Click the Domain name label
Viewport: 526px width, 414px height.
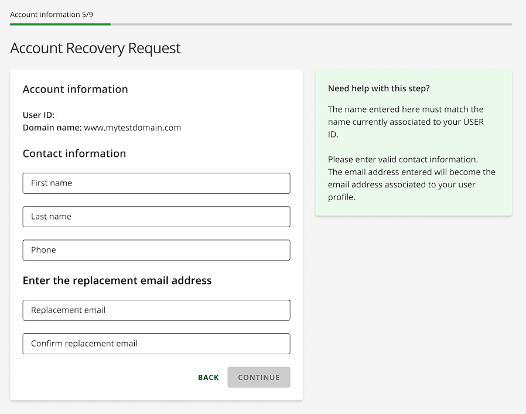(x=53, y=128)
